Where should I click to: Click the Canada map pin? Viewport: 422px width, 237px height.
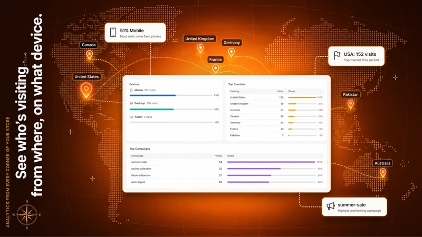click(89, 55)
